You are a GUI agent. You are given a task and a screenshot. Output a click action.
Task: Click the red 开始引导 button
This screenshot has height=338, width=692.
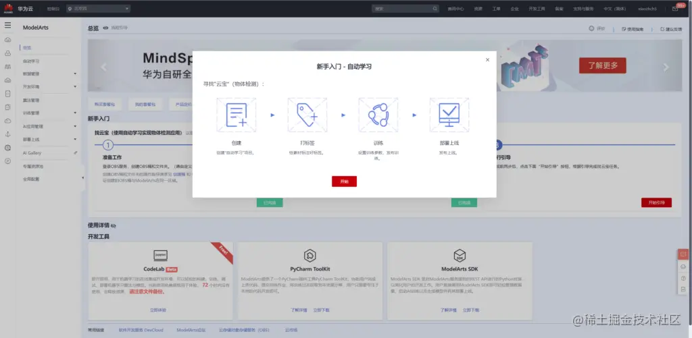click(x=656, y=202)
